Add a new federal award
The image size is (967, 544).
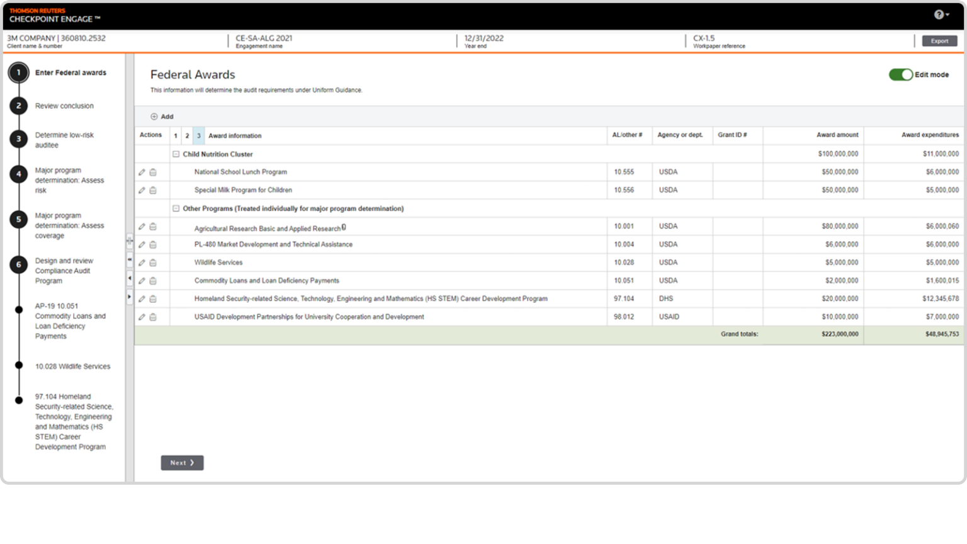coord(162,116)
